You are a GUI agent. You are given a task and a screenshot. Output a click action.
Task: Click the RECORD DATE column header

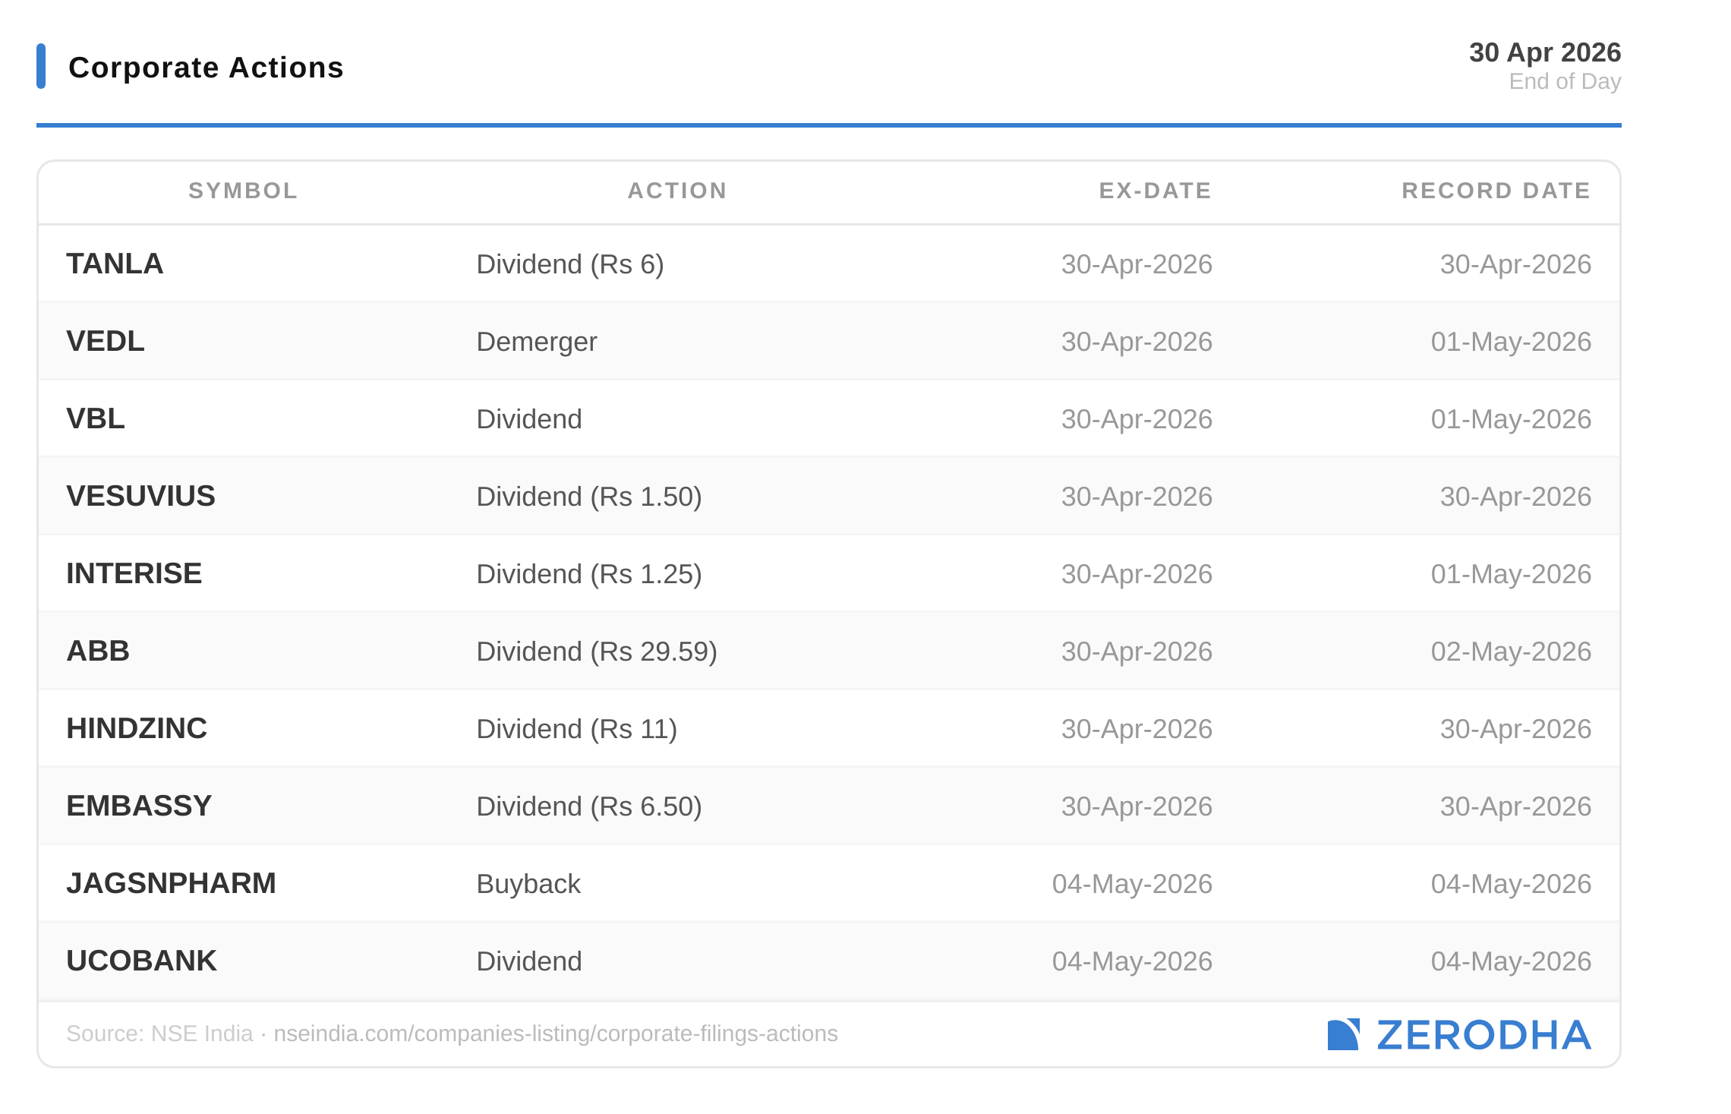(x=1496, y=191)
